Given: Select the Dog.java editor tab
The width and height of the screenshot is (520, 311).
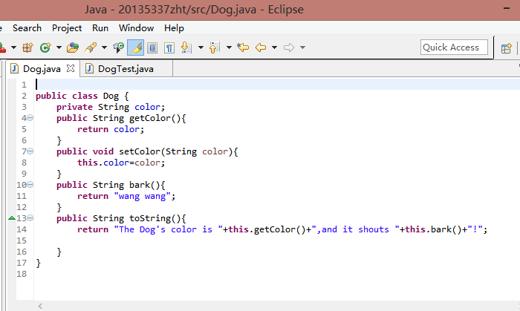Looking at the screenshot, I should 42,69.
